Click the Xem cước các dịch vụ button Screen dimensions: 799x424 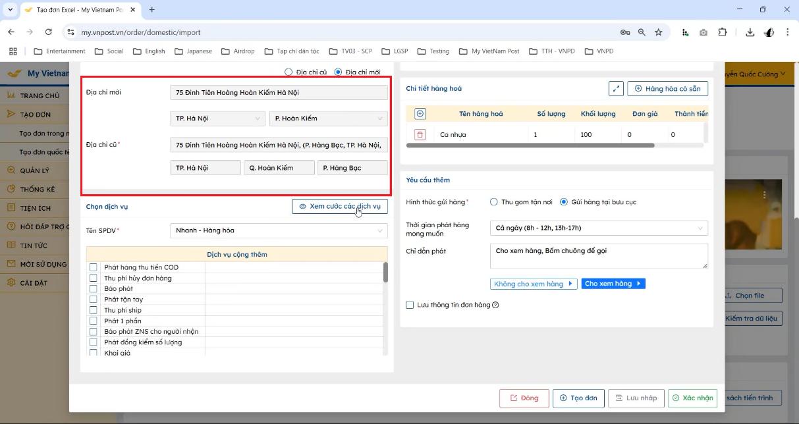(x=340, y=206)
